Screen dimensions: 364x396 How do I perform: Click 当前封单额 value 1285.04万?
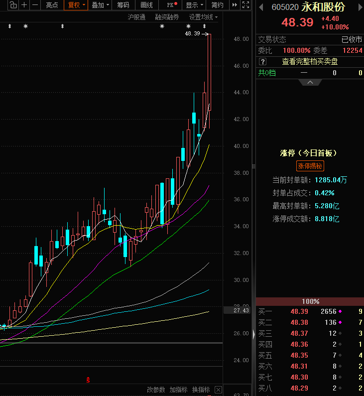(x=331, y=180)
